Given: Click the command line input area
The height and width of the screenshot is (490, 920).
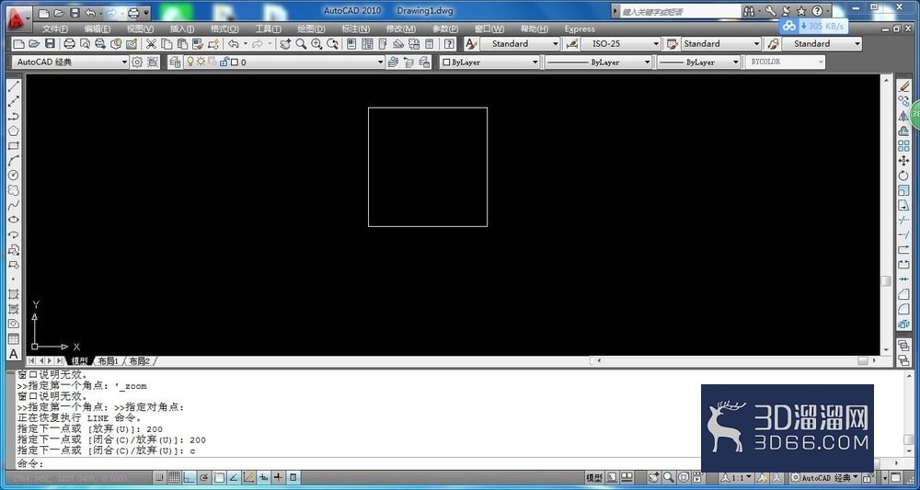Looking at the screenshot, I should coord(358,463).
